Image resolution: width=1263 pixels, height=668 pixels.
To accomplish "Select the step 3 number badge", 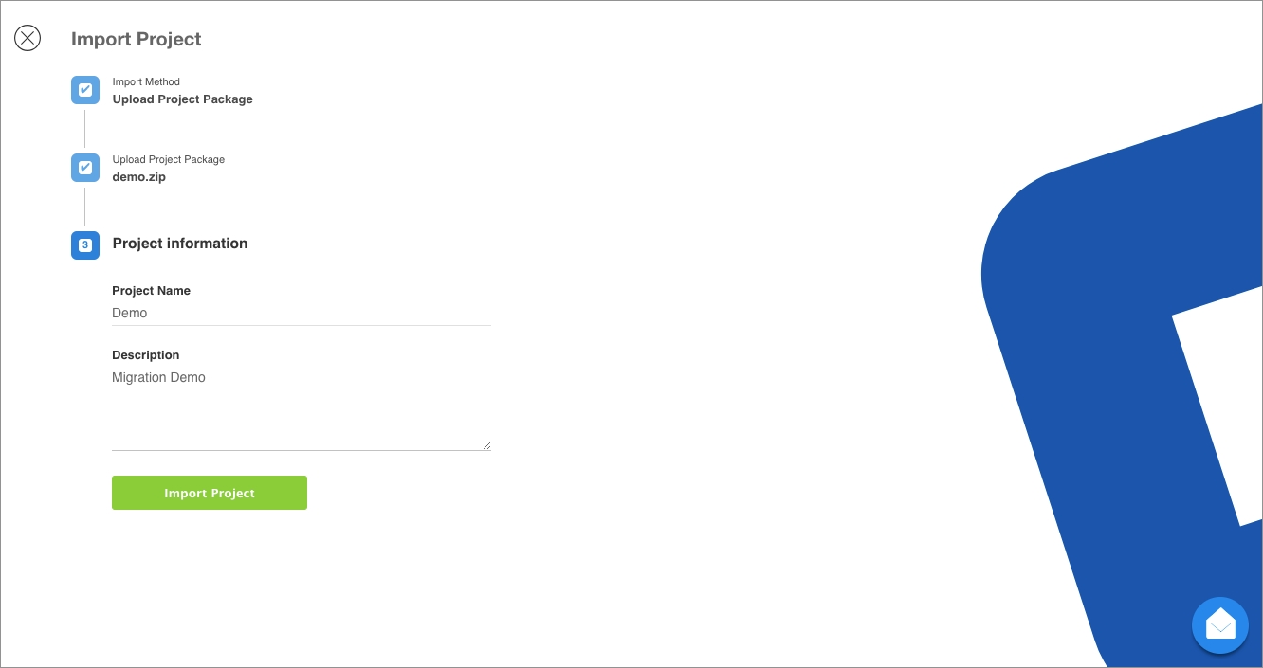I will click(85, 245).
